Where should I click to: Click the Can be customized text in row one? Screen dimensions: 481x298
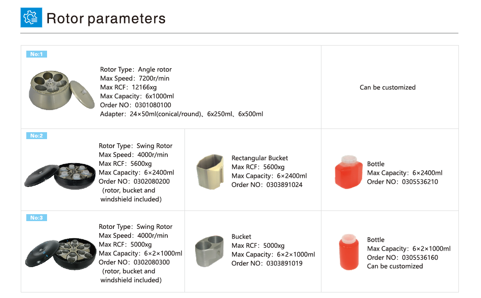(x=387, y=88)
